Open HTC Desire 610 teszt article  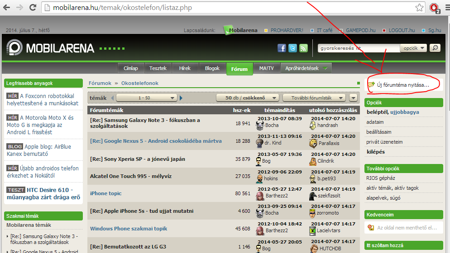[43, 193]
